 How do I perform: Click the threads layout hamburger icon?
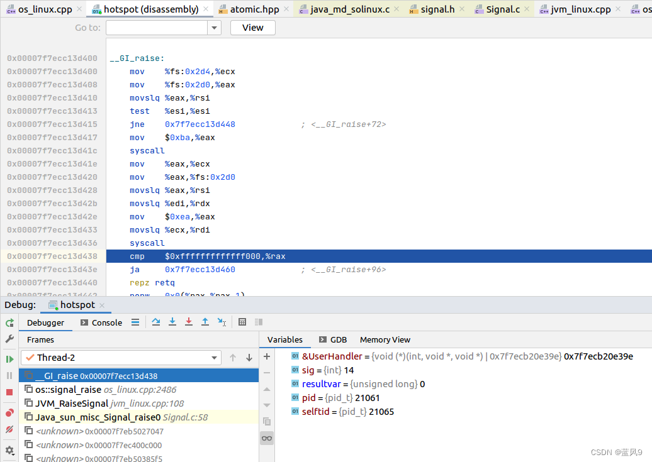coord(135,322)
